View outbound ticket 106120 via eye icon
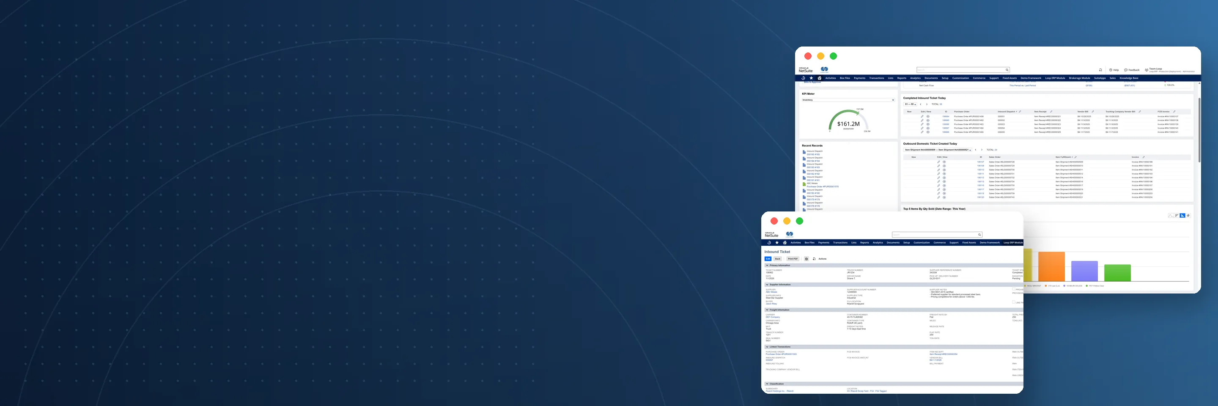The image size is (1218, 406). tap(944, 198)
